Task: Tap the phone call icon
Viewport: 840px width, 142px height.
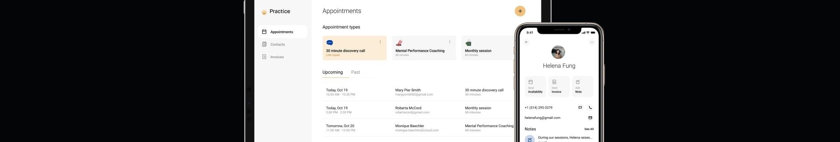Action: tap(590, 108)
